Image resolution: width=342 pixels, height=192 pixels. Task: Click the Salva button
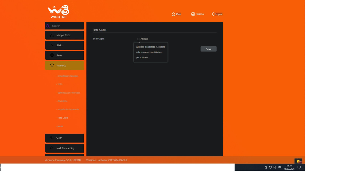[208, 49]
